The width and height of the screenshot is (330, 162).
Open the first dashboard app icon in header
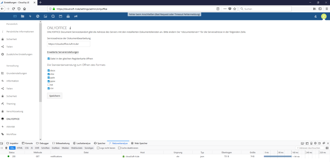click(15, 16)
